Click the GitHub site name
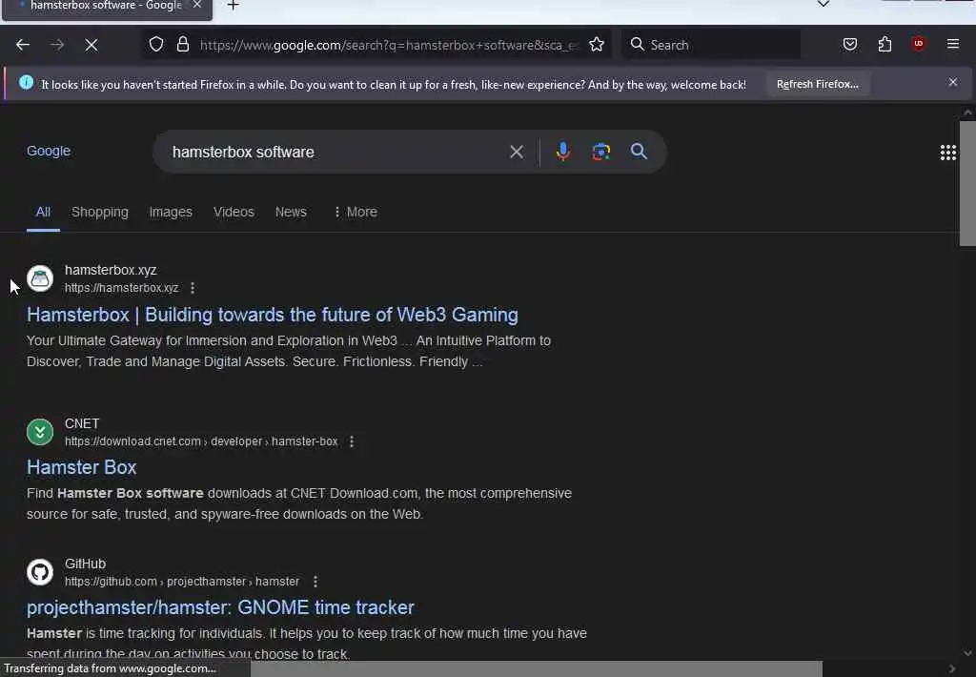 tap(85, 564)
